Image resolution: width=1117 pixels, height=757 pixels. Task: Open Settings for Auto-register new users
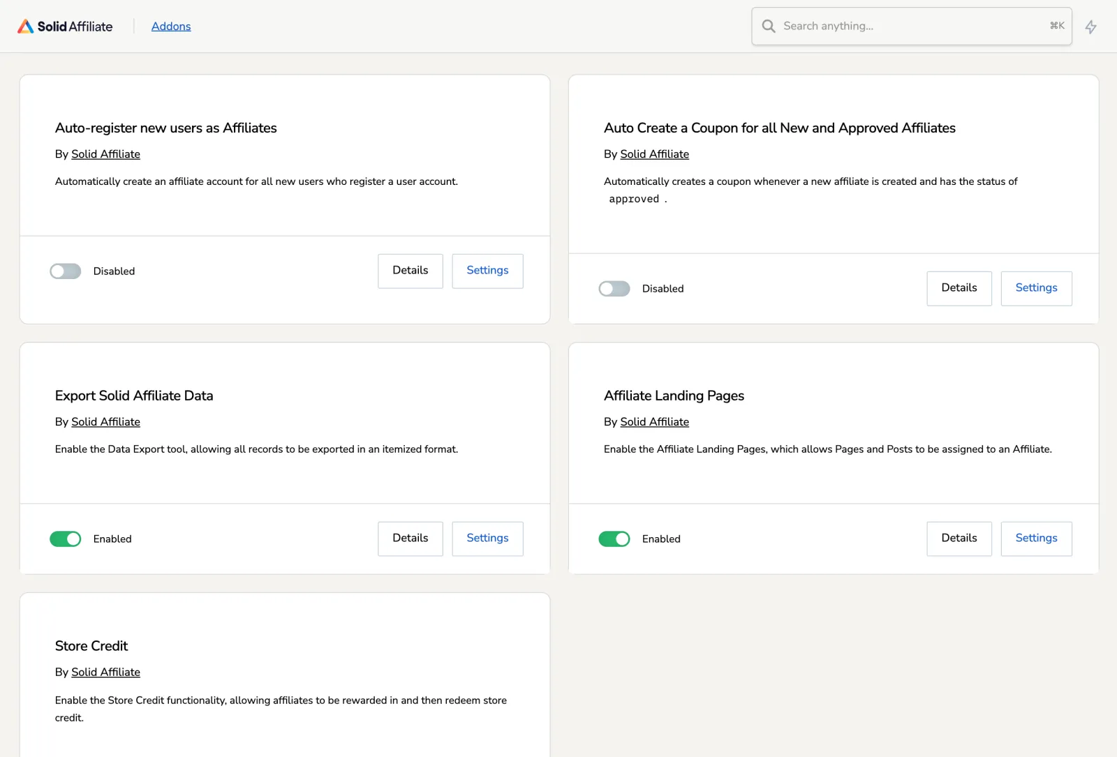487,271
